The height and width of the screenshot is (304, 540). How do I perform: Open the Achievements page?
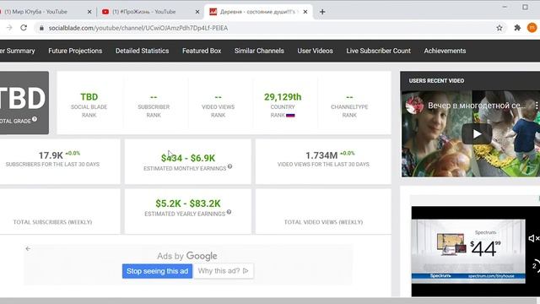click(x=445, y=51)
